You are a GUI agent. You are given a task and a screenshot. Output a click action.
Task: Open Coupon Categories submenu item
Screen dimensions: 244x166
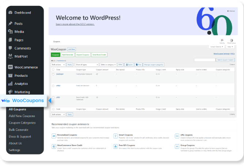pyautogui.click(x=22, y=123)
